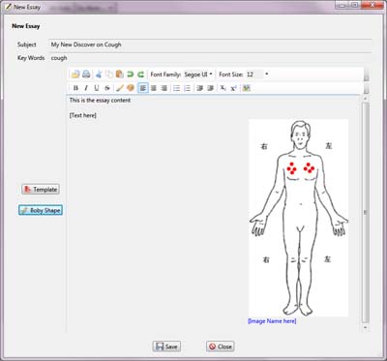Image resolution: width=387 pixels, height=361 pixels.
Task: Open the Font Family dropdown
Action: click(198, 75)
